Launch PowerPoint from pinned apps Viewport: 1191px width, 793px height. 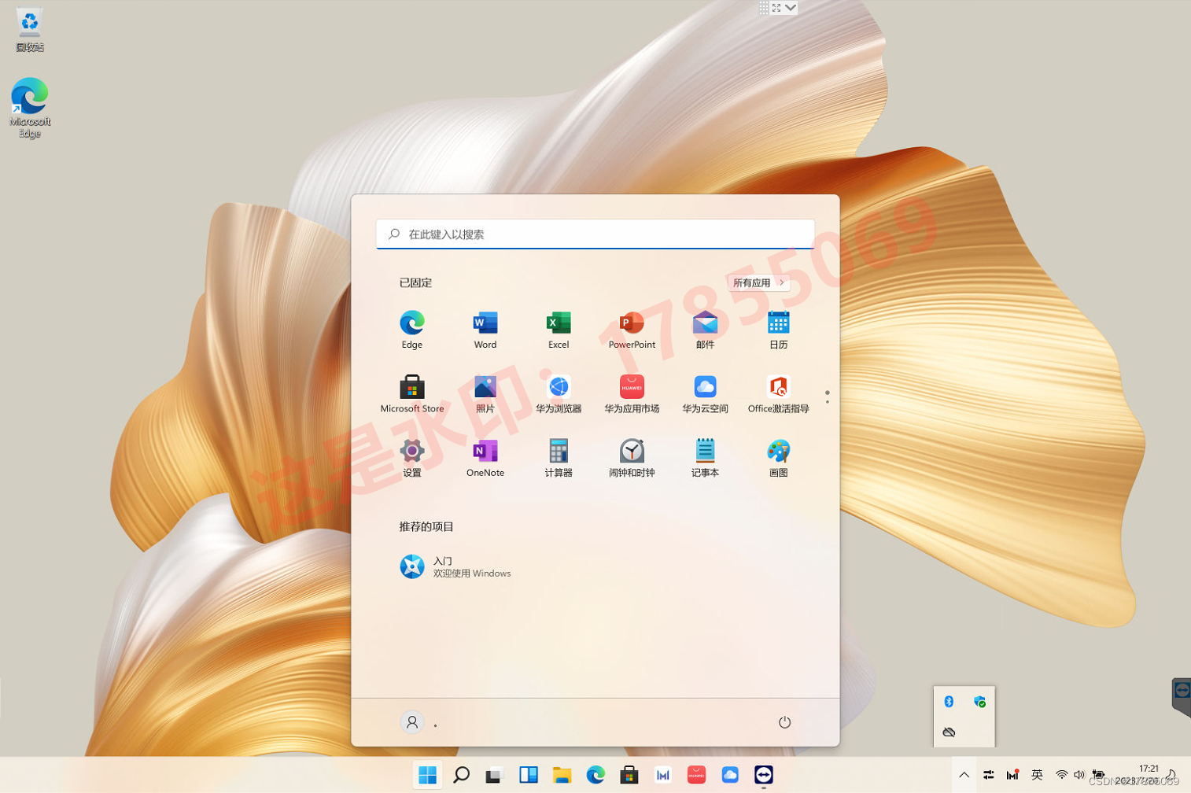pos(632,330)
